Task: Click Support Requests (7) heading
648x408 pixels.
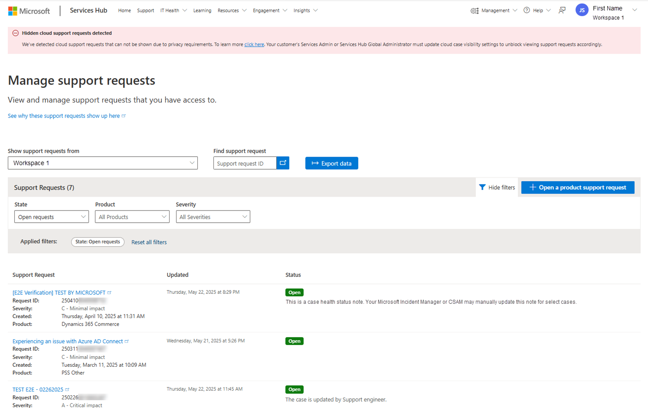Action: [44, 188]
